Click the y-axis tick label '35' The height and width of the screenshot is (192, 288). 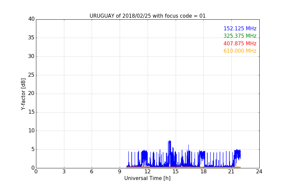click(x=31, y=38)
